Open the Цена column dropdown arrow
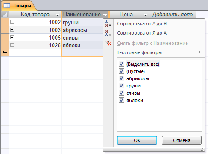The height and width of the screenshot is (154, 208). 145,15
